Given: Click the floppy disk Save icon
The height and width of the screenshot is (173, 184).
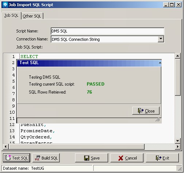Looking at the screenshot, I should tap(87, 158).
